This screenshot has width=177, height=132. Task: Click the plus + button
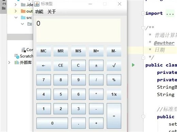point(96,123)
